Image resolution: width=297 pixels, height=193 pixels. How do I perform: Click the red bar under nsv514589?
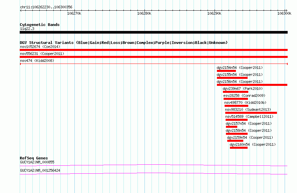[x=237, y=120]
